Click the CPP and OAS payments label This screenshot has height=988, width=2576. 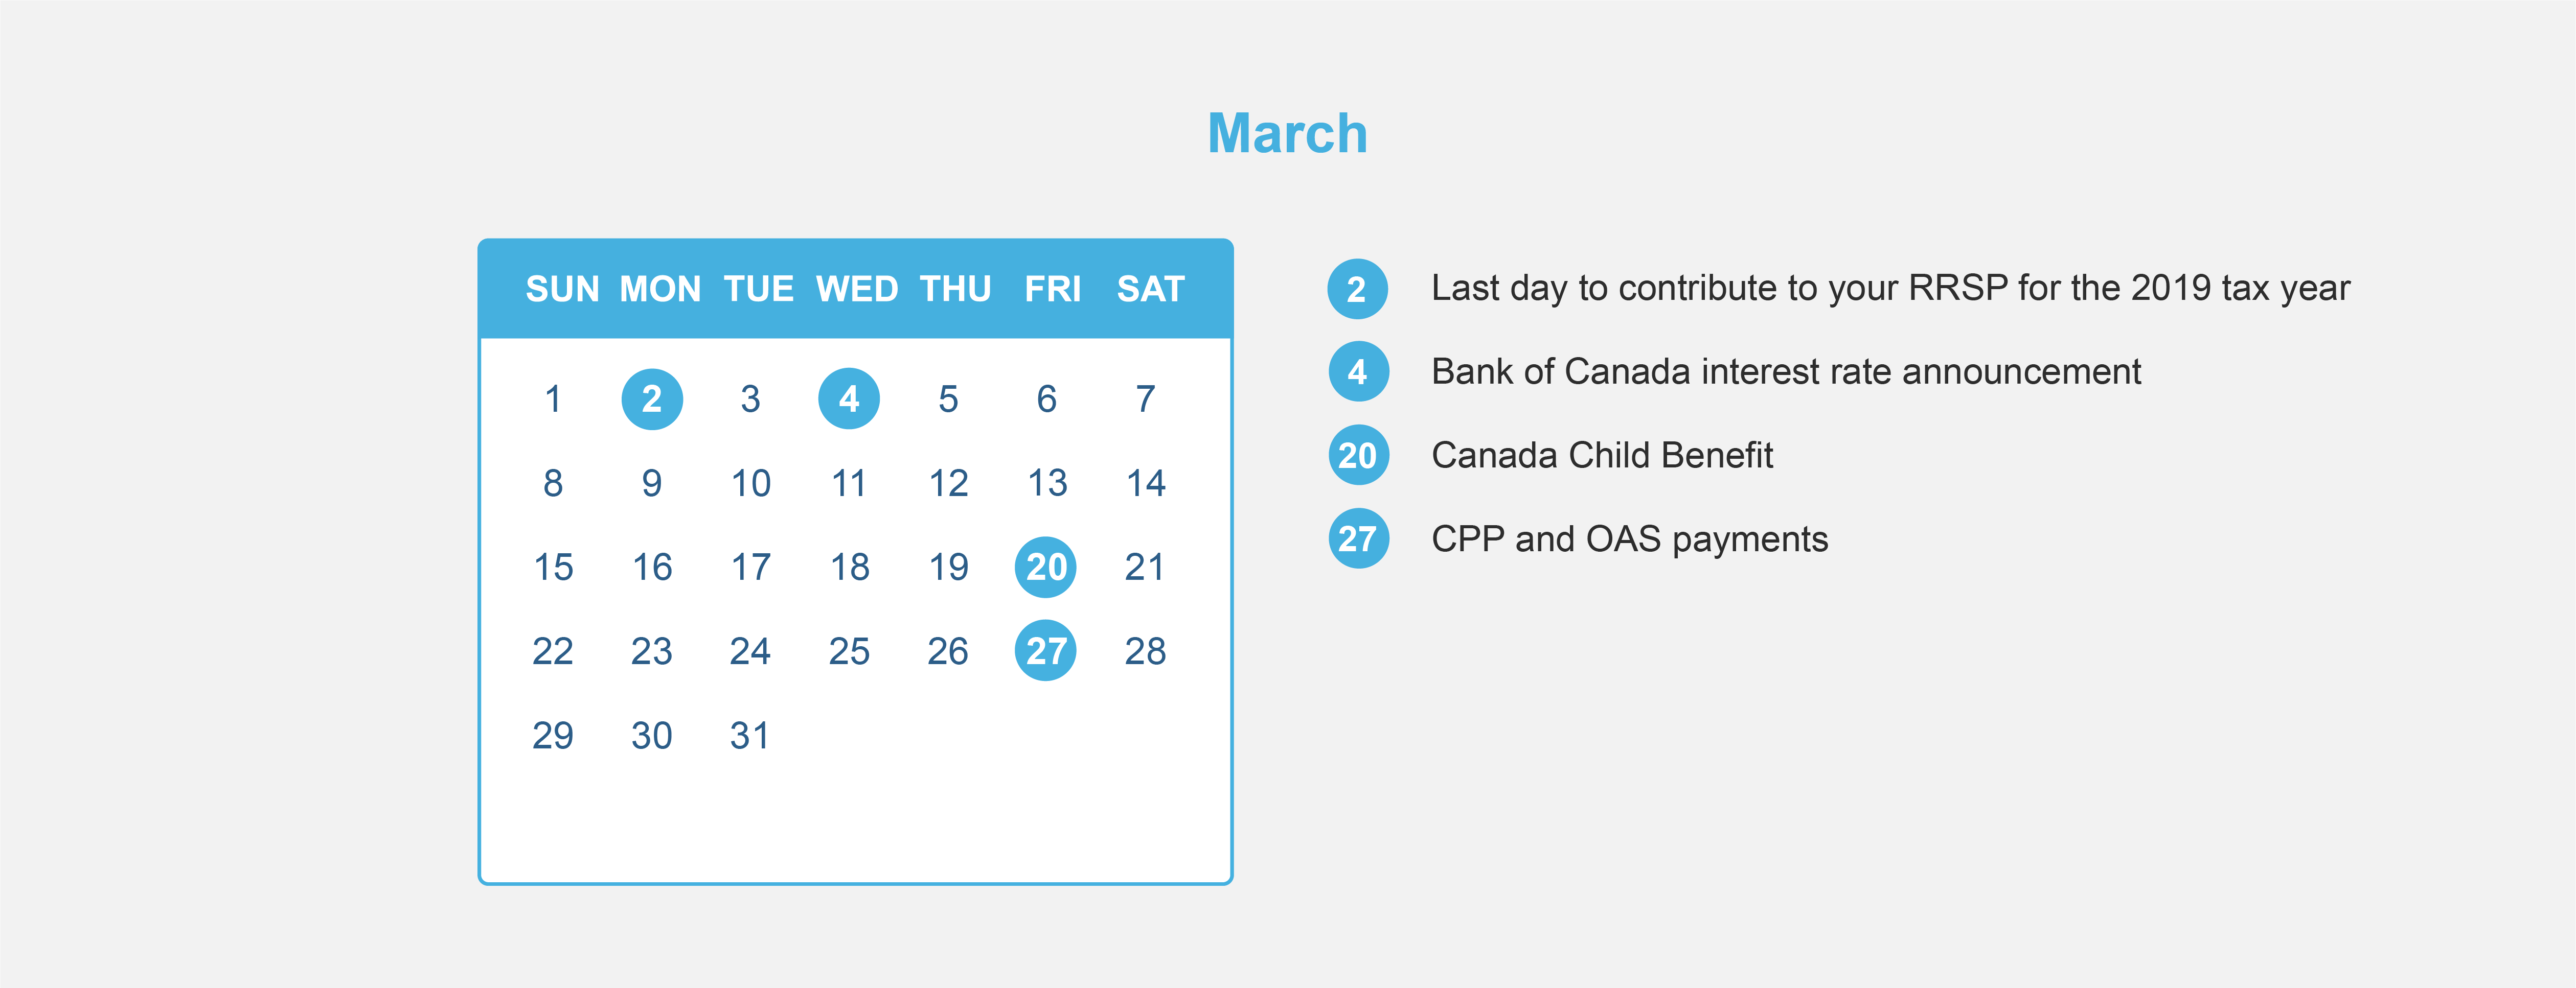pyautogui.click(x=1629, y=539)
